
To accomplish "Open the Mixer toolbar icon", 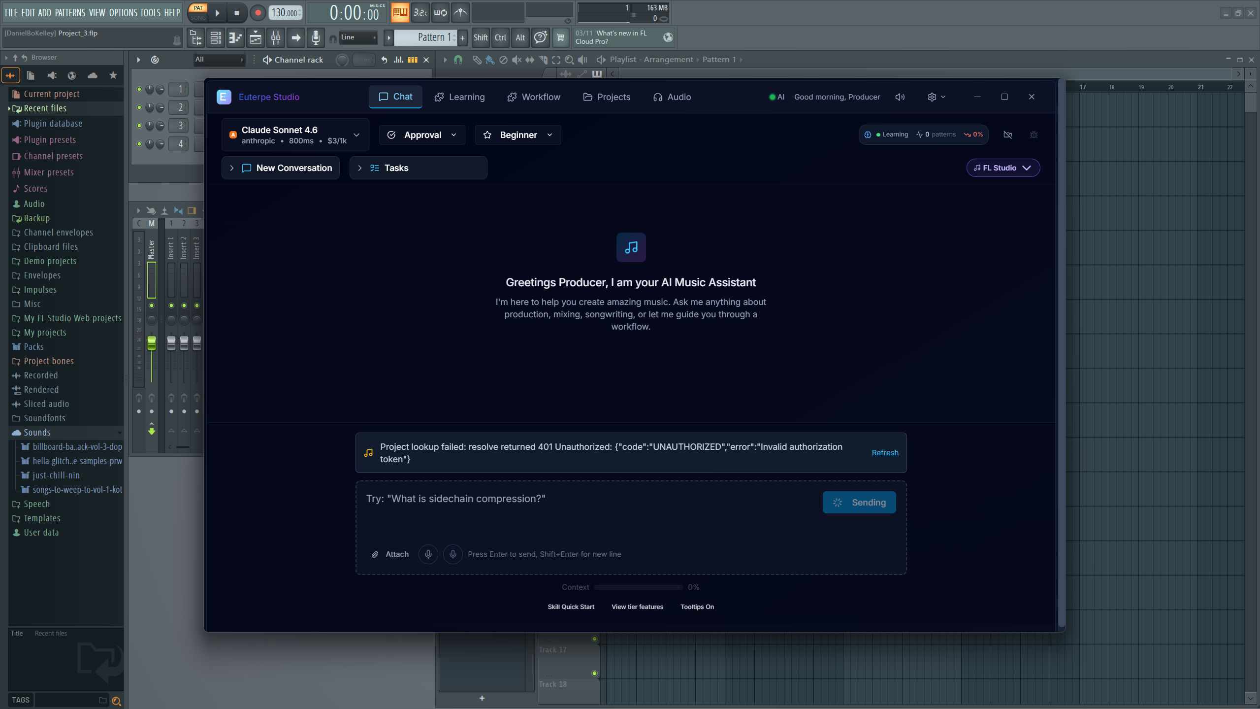I will 276,37.
